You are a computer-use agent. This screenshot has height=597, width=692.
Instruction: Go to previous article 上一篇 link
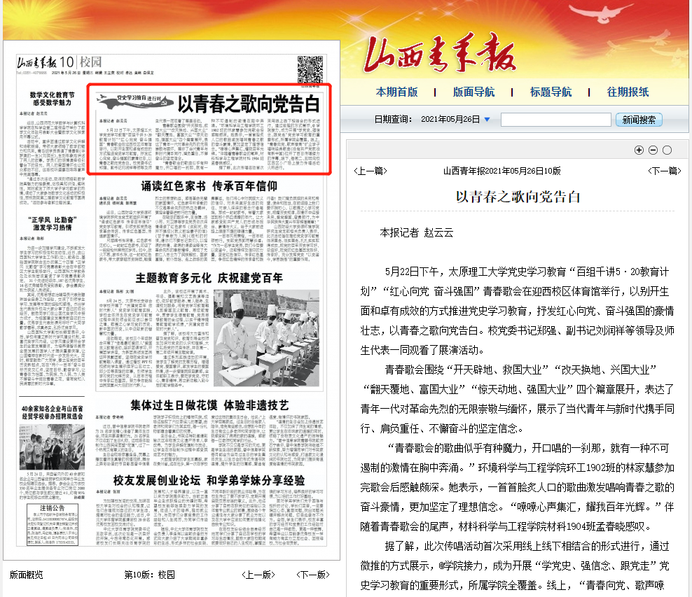(x=371, y=171)
